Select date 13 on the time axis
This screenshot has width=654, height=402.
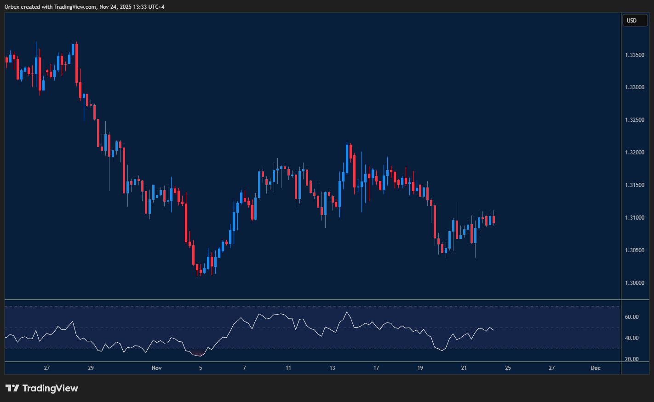point(332,368)
